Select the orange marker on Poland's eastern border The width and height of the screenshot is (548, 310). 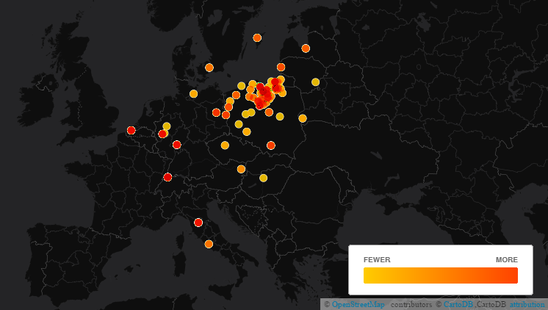(303, 118)
